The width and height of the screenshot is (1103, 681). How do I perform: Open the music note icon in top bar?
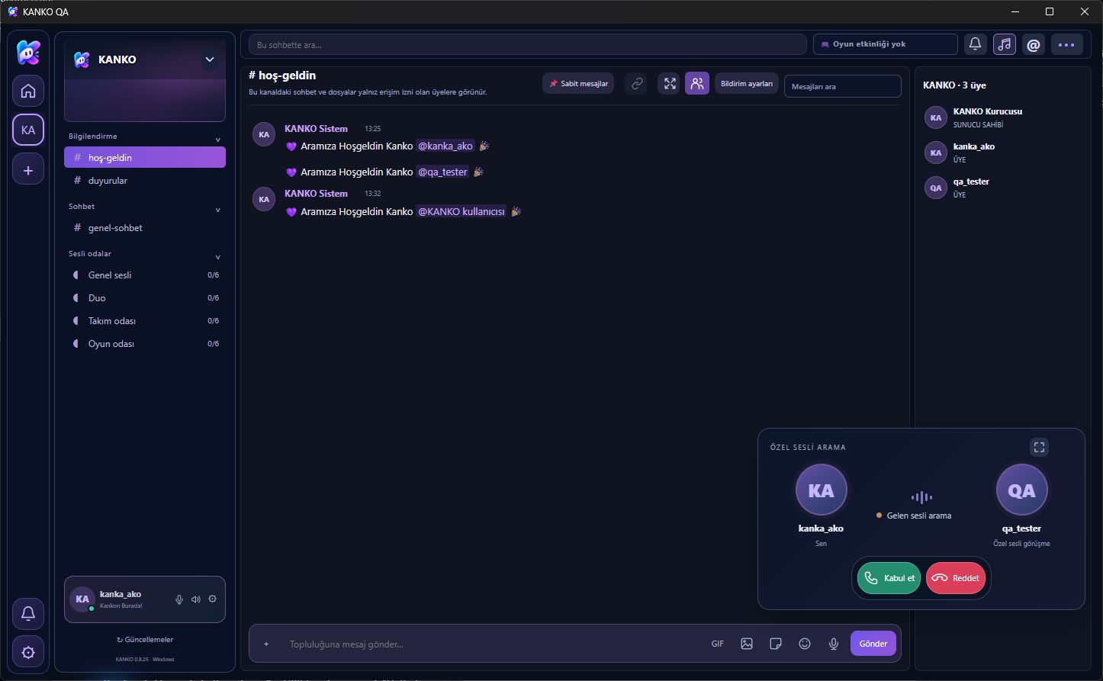(x=1005, y=44)
